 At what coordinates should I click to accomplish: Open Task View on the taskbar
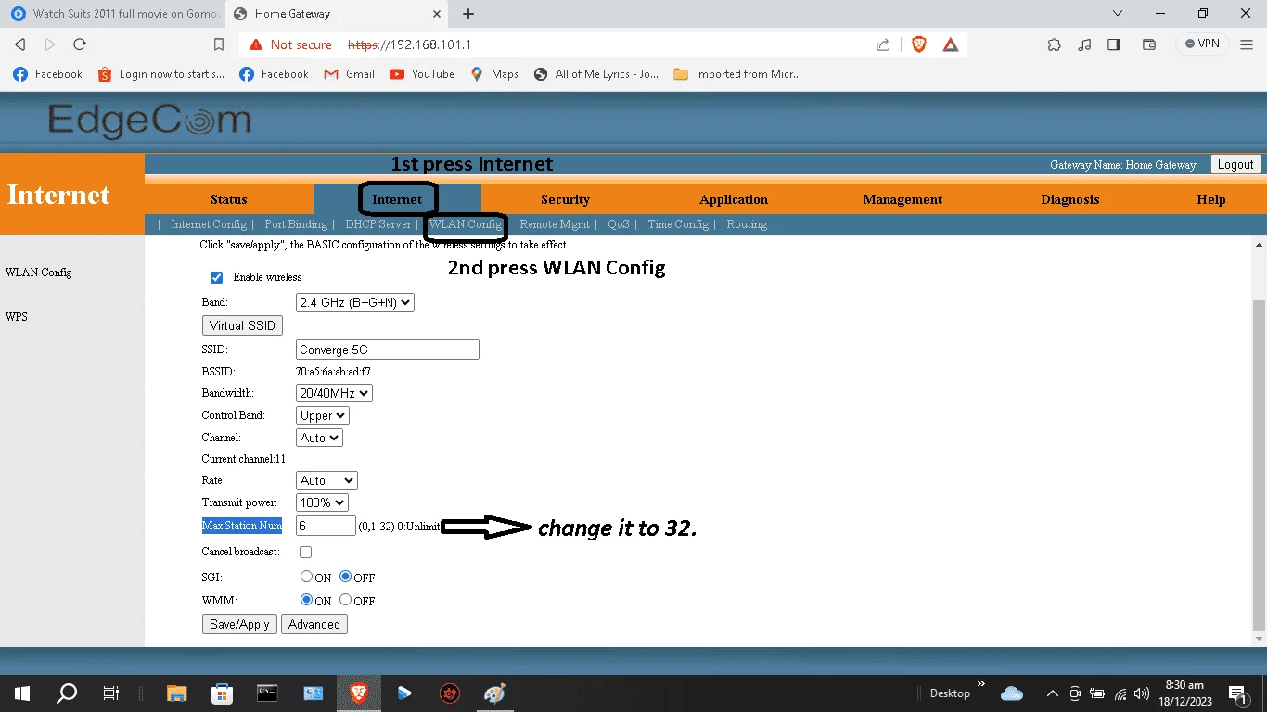coord(111,693)
